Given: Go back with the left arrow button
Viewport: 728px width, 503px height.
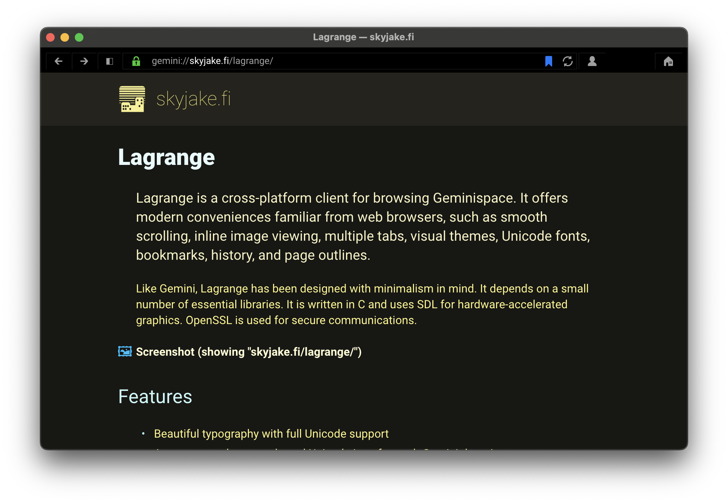Looking at the screenshot, I should (59, 61).
